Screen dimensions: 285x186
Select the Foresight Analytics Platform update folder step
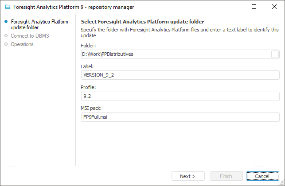click(x=39, y=24)
